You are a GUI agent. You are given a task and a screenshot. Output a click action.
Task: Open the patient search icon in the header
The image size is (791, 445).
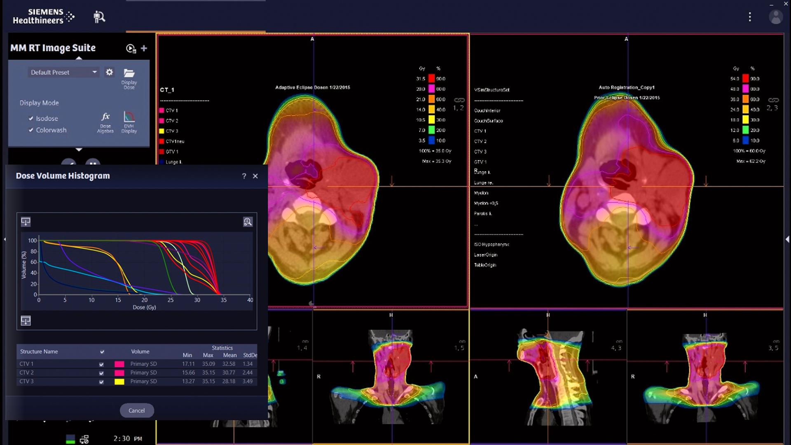pyautogui.click(x=99, y=17)
